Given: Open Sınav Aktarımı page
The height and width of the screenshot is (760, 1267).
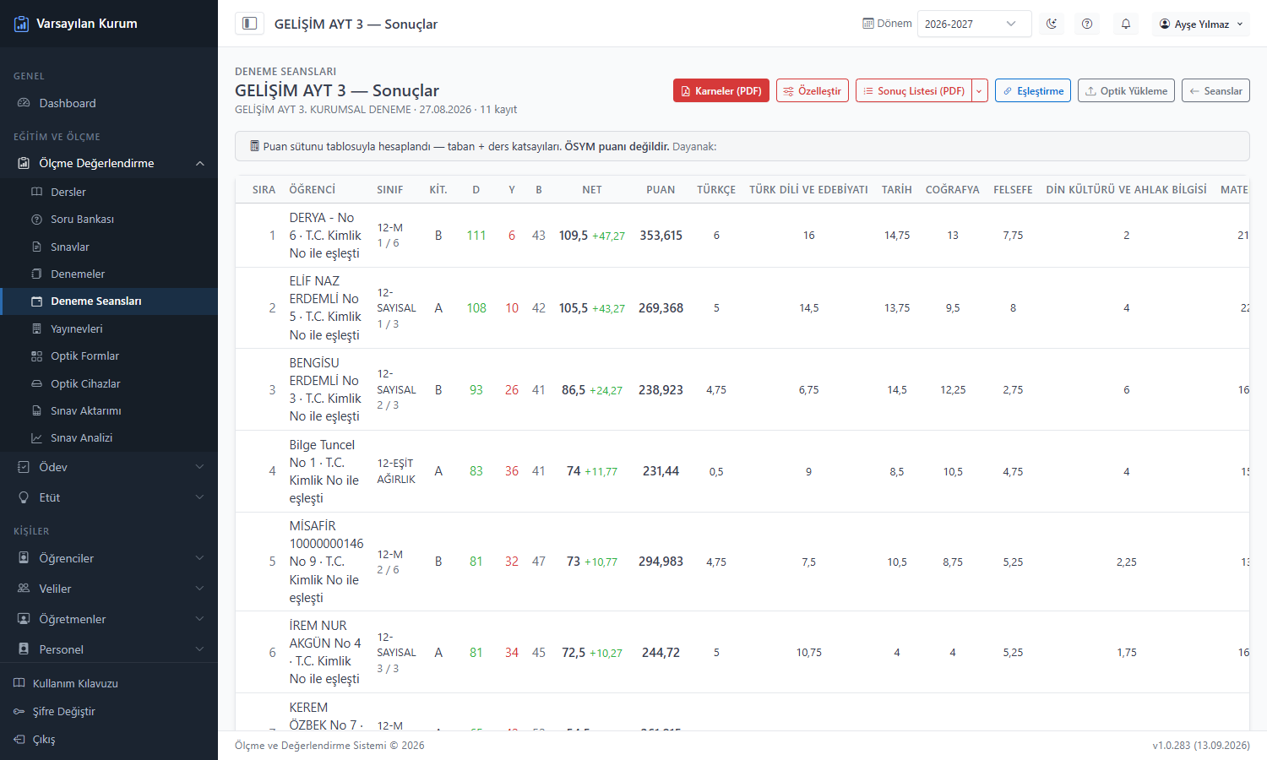Looking at the screenshot, I should pyautogui.click(x=109, y=410).
